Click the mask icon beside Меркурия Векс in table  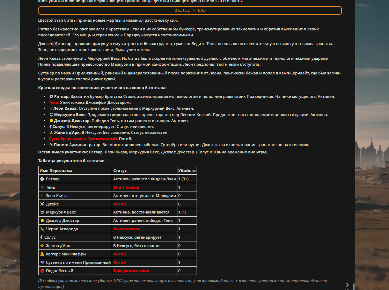[42, 212]
